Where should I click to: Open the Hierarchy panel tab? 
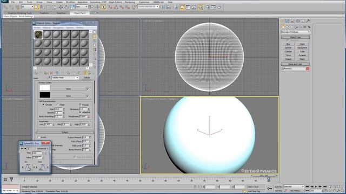292,21
